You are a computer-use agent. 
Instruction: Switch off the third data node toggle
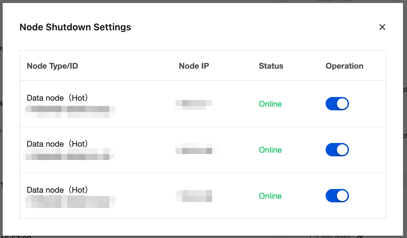pos(337,196)
